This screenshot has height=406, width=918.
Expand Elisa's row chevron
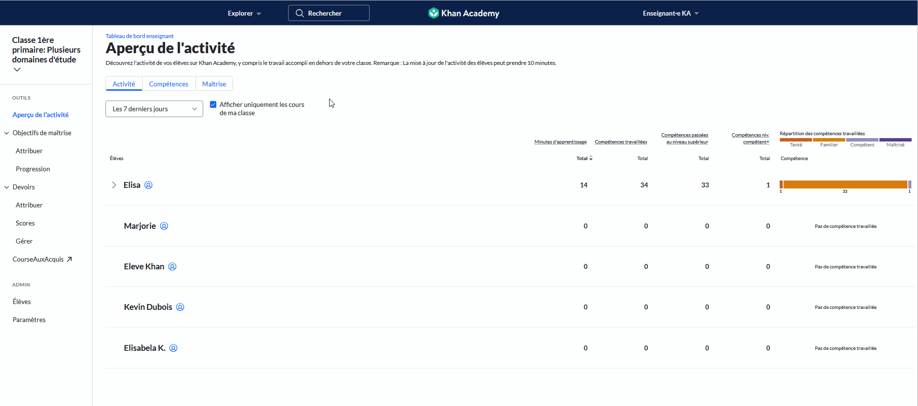114,185
